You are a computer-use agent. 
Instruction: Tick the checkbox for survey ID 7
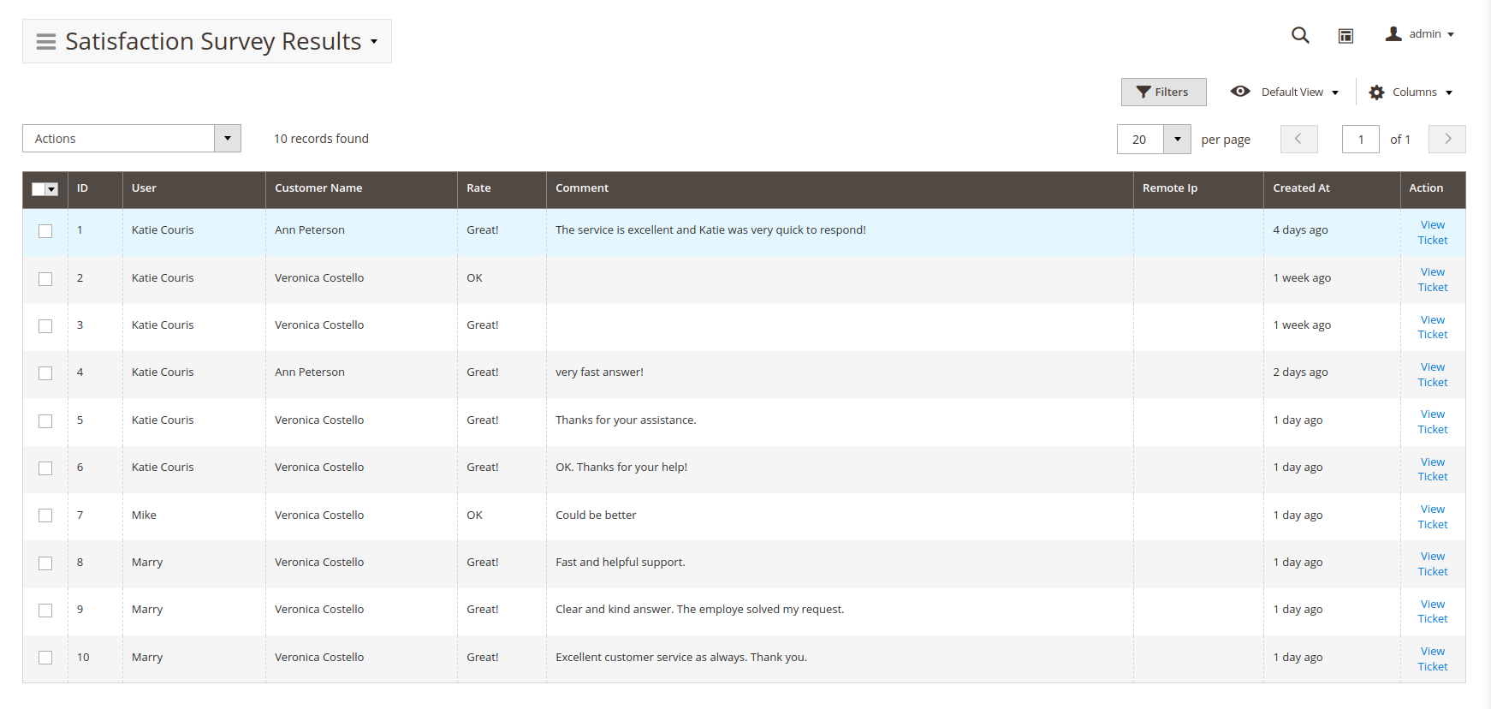(45, 515)
